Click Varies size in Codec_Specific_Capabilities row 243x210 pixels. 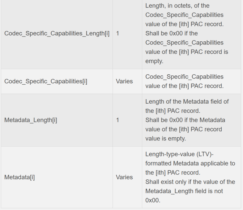(124, 81)
